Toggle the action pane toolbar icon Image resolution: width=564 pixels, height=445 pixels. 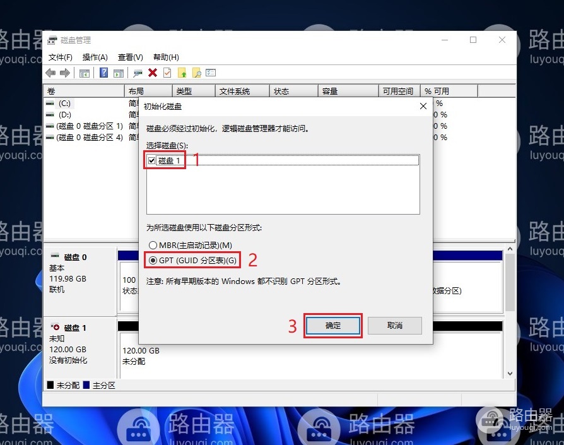[x=119, y=73]
